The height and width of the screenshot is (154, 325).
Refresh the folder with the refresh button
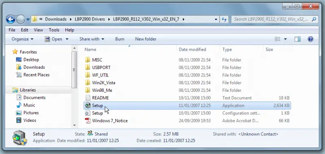(x=224, y=19)
